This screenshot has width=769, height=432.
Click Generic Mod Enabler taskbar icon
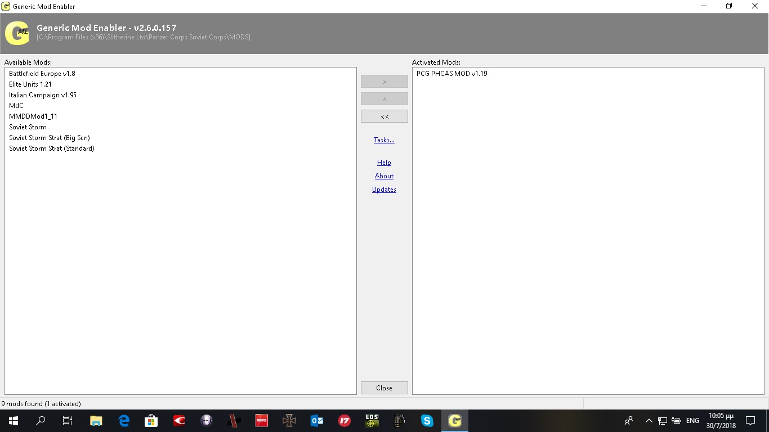[x=455, y=421]
